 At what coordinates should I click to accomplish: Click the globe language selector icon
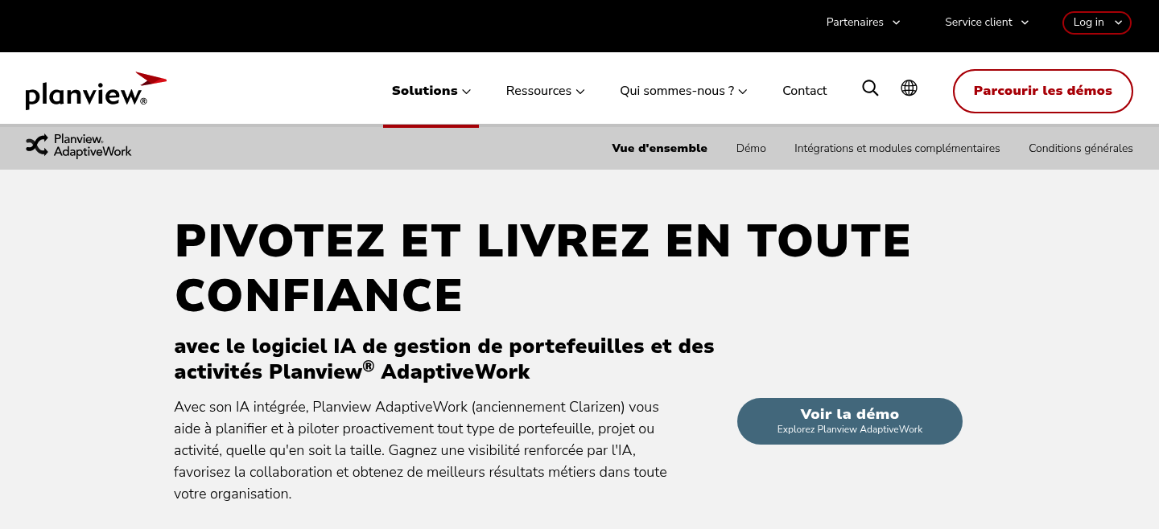point(909,88)
